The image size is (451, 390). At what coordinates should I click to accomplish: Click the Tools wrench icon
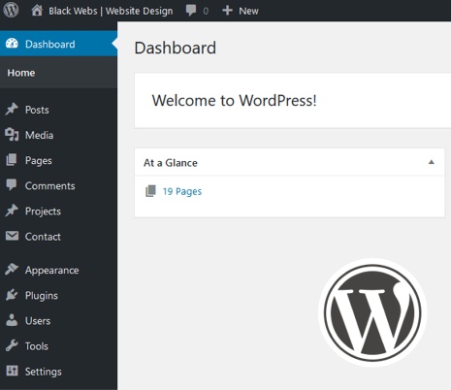pyautogui.click(x=12, y=345)
